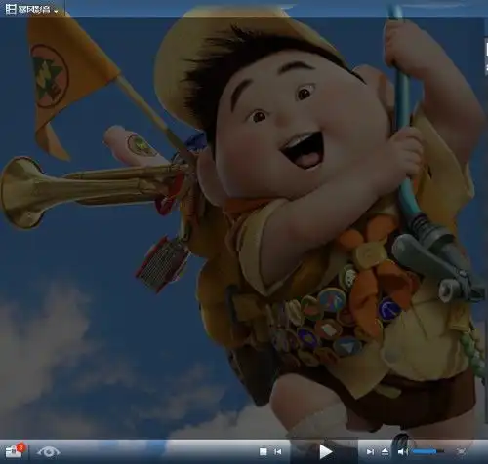Stop playback with the stop button
The width and height of the screenshot is (488, 464).
pos(264,451)
